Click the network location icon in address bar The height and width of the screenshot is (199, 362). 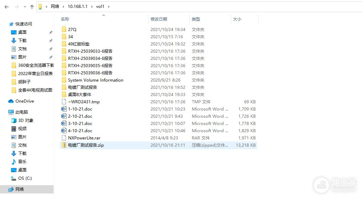[x=40, y=7]
